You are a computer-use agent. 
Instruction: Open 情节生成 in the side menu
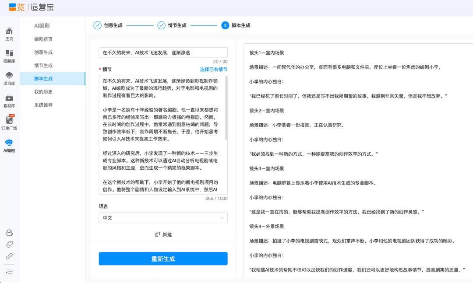43,66
